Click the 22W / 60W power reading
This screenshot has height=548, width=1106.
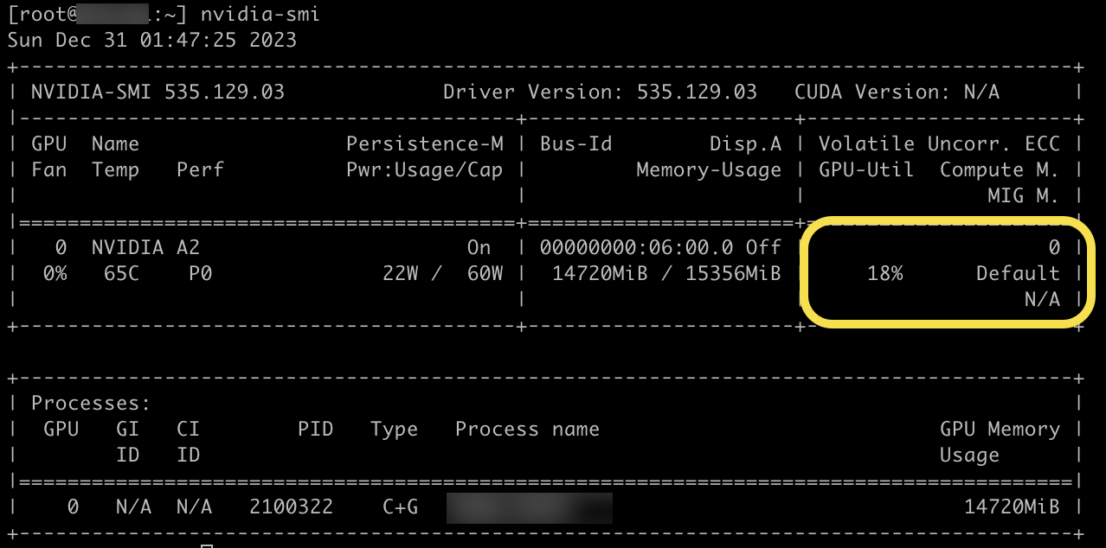point(443,274)
